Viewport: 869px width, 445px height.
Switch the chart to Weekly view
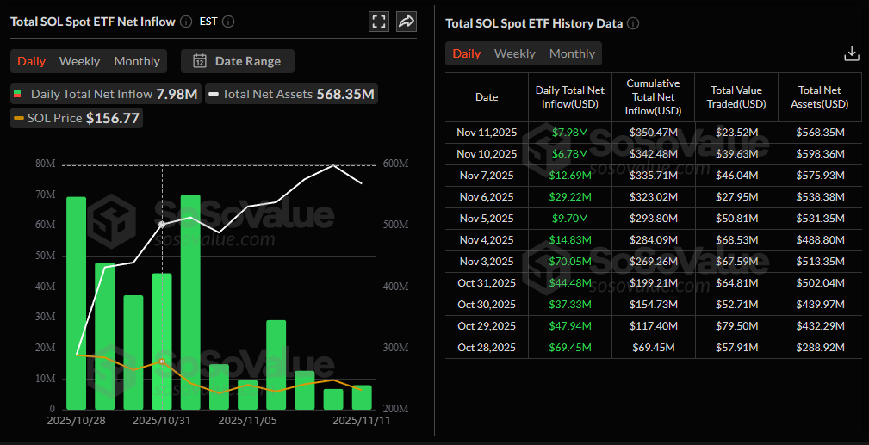(x=79, y=61)
